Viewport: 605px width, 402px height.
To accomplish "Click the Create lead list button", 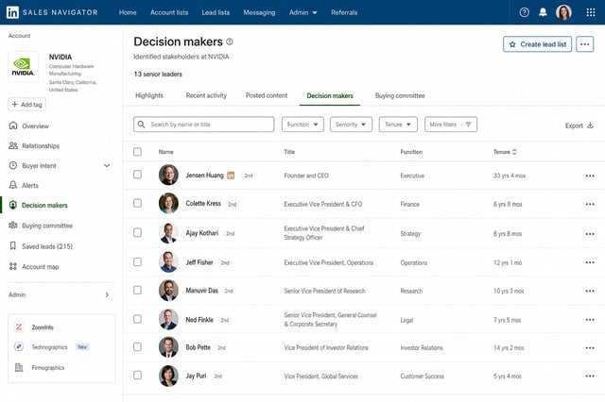I will [x=537, y=44].
